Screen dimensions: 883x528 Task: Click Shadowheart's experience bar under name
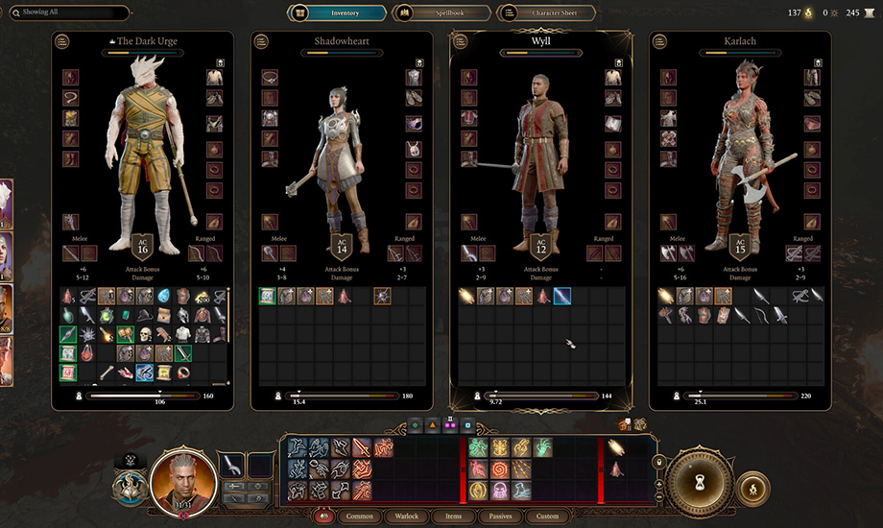[342, 53]
